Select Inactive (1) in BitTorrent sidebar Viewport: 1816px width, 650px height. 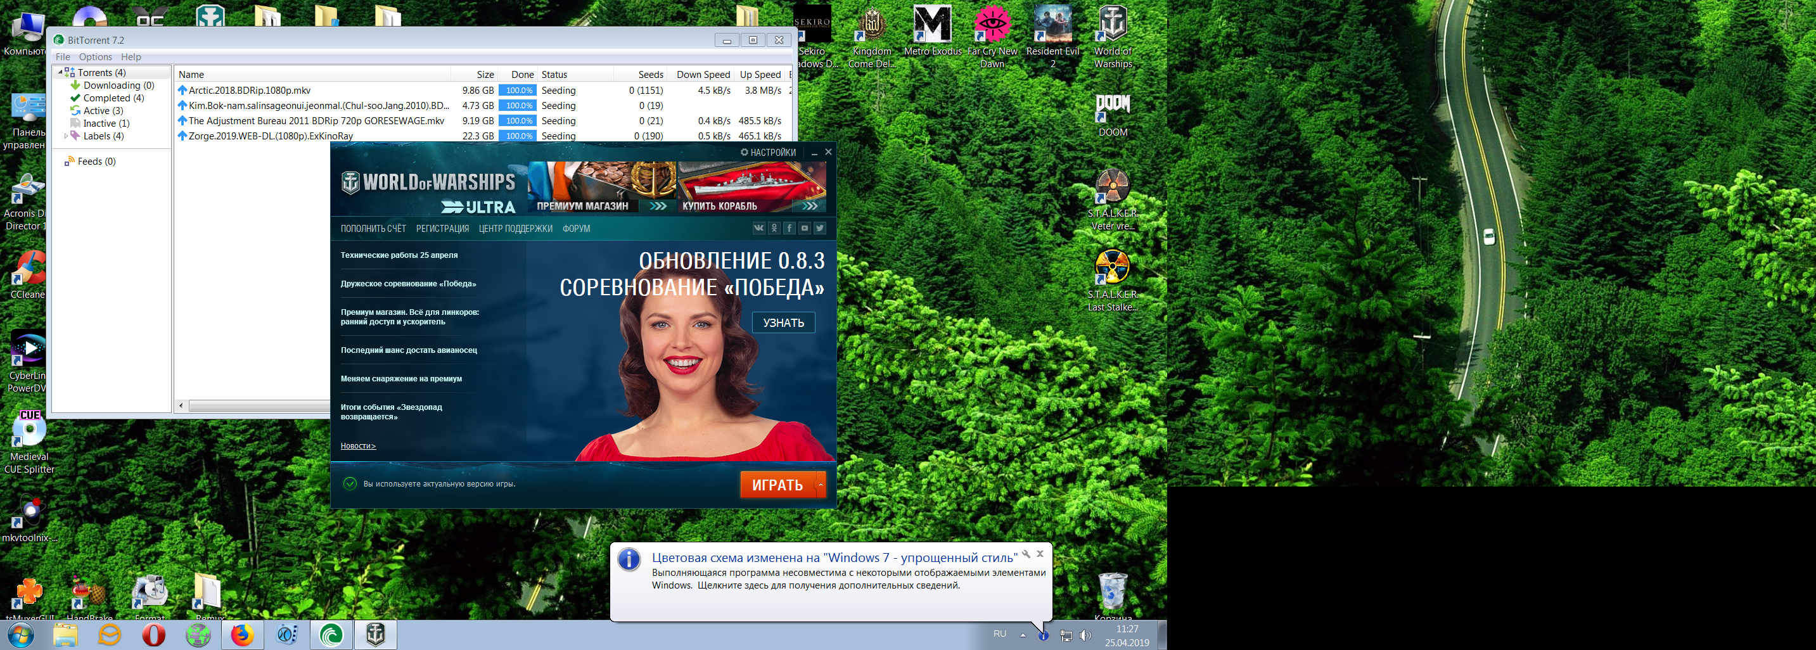pyautogui.click(x=106, y=124)
